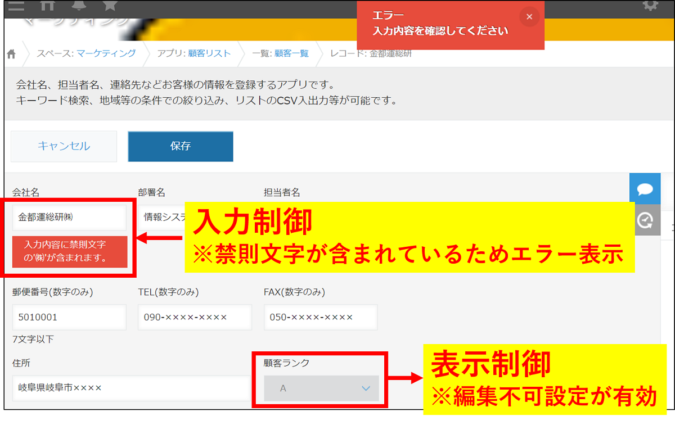
Task: Open the hamburger menu in top bar
Action: [16, 6]
